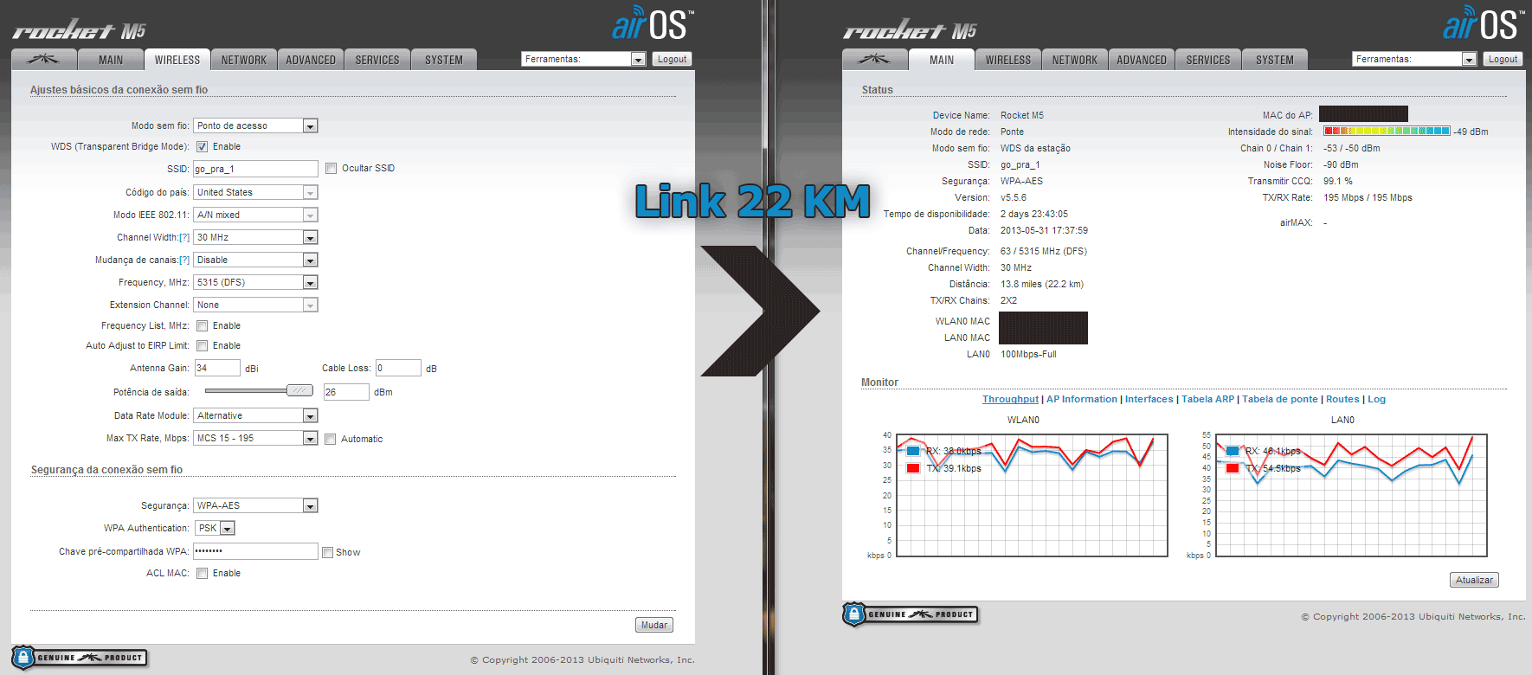Open the Frequency MHz 5315 (DFS) dropdown

(x=255, y=282)
